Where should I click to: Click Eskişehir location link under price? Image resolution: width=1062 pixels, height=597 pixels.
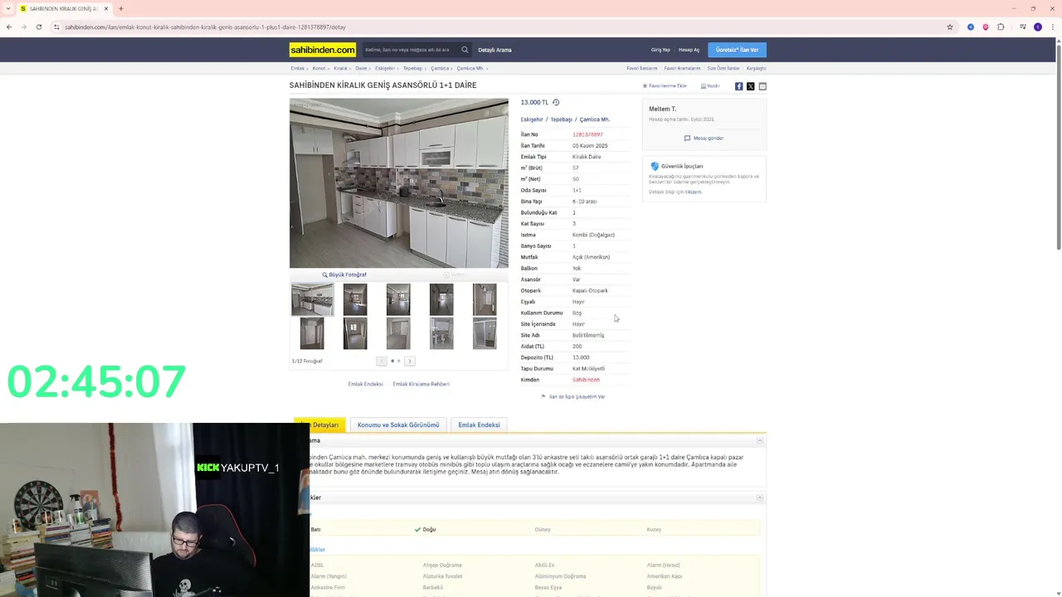532,119
